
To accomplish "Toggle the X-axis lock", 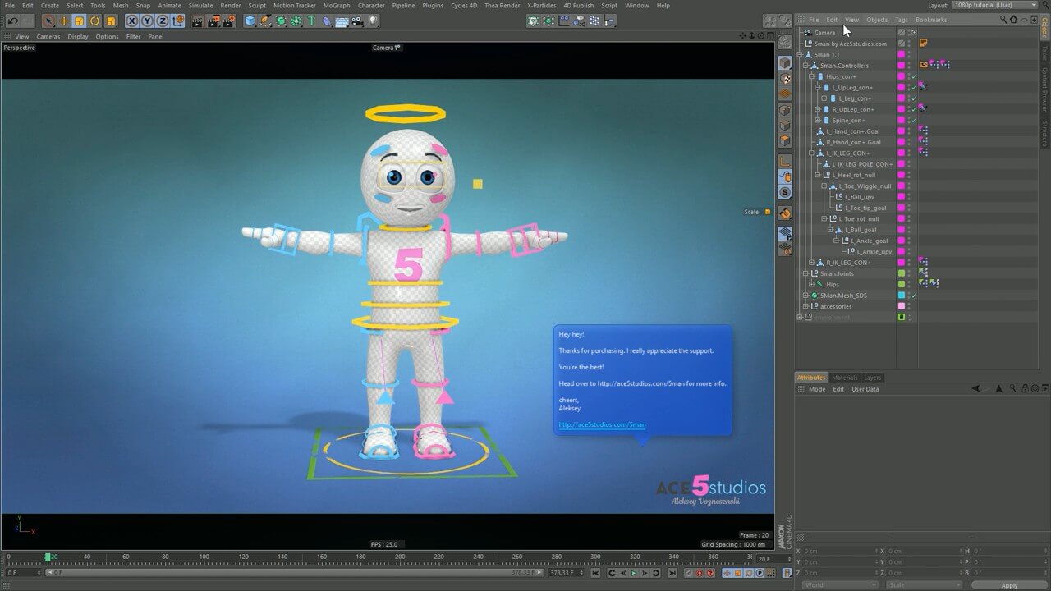I will click(x=132, y=21).
